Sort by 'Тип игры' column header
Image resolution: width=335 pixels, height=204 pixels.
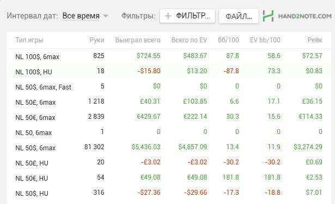coord(29,40)
